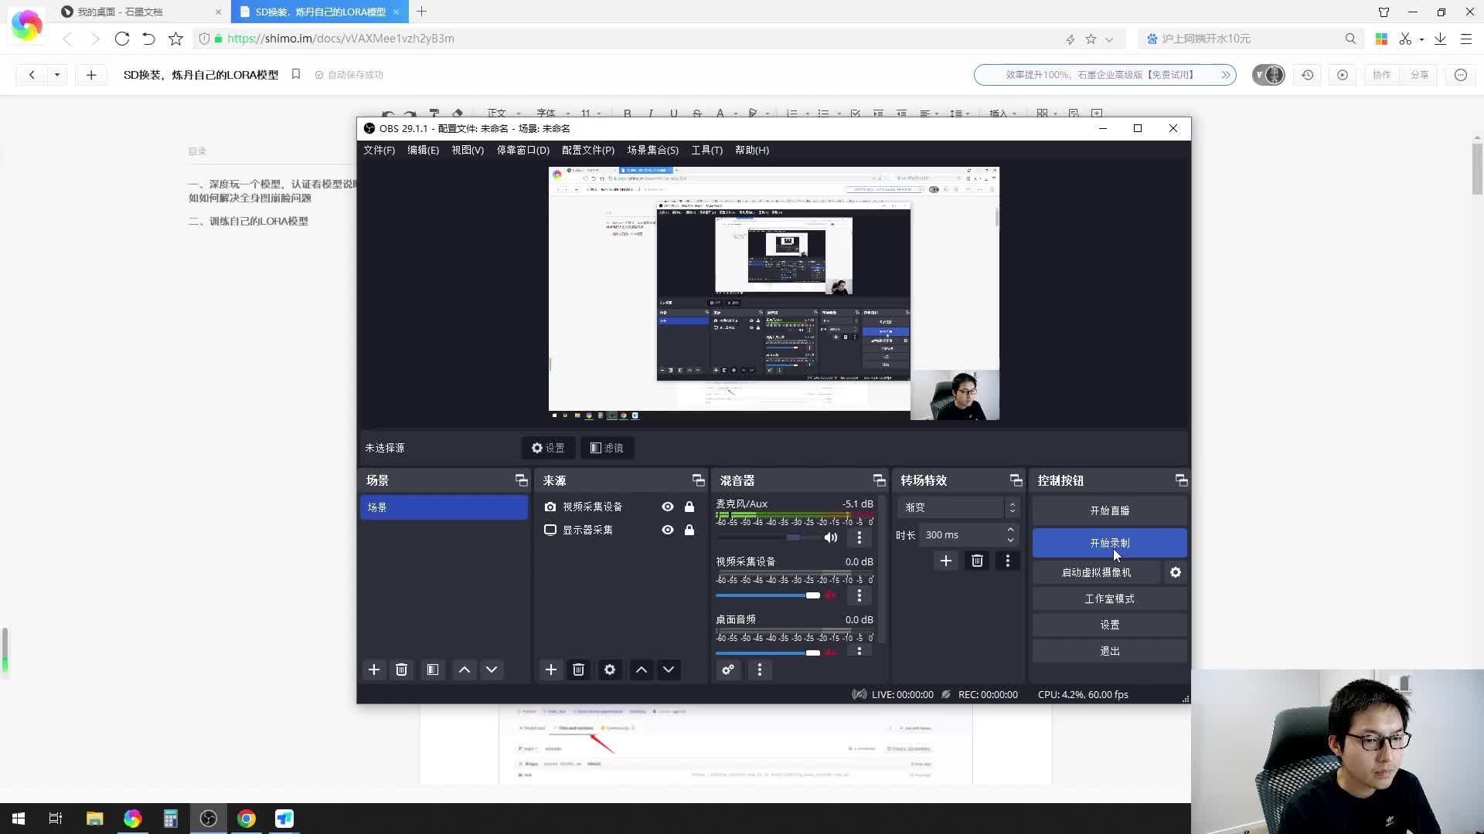Screen dimensions: 1484x834
Task: Open 视频采集设备 audio three-dot options
Action: 859,595
